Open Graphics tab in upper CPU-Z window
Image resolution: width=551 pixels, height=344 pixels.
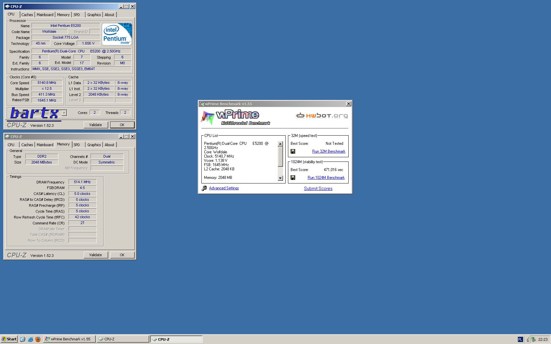pos(94,15)
